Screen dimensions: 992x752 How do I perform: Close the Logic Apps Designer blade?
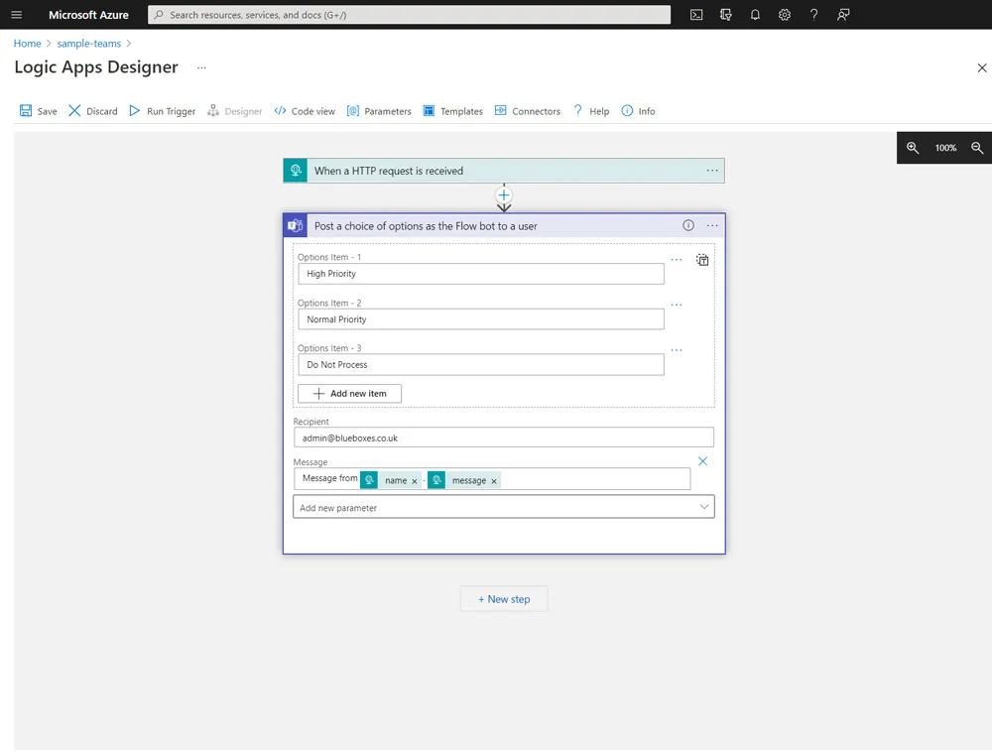(x=981, y=67)
